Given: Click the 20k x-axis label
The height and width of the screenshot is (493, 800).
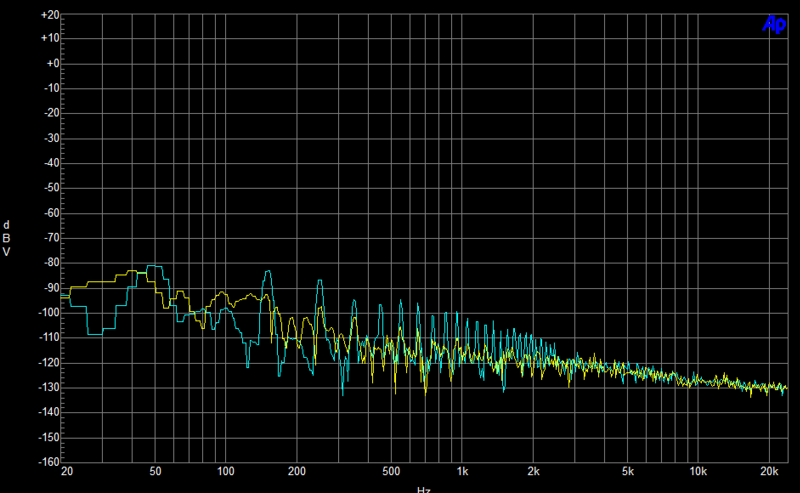Looking at the screenshot, I should pos(769,471).
